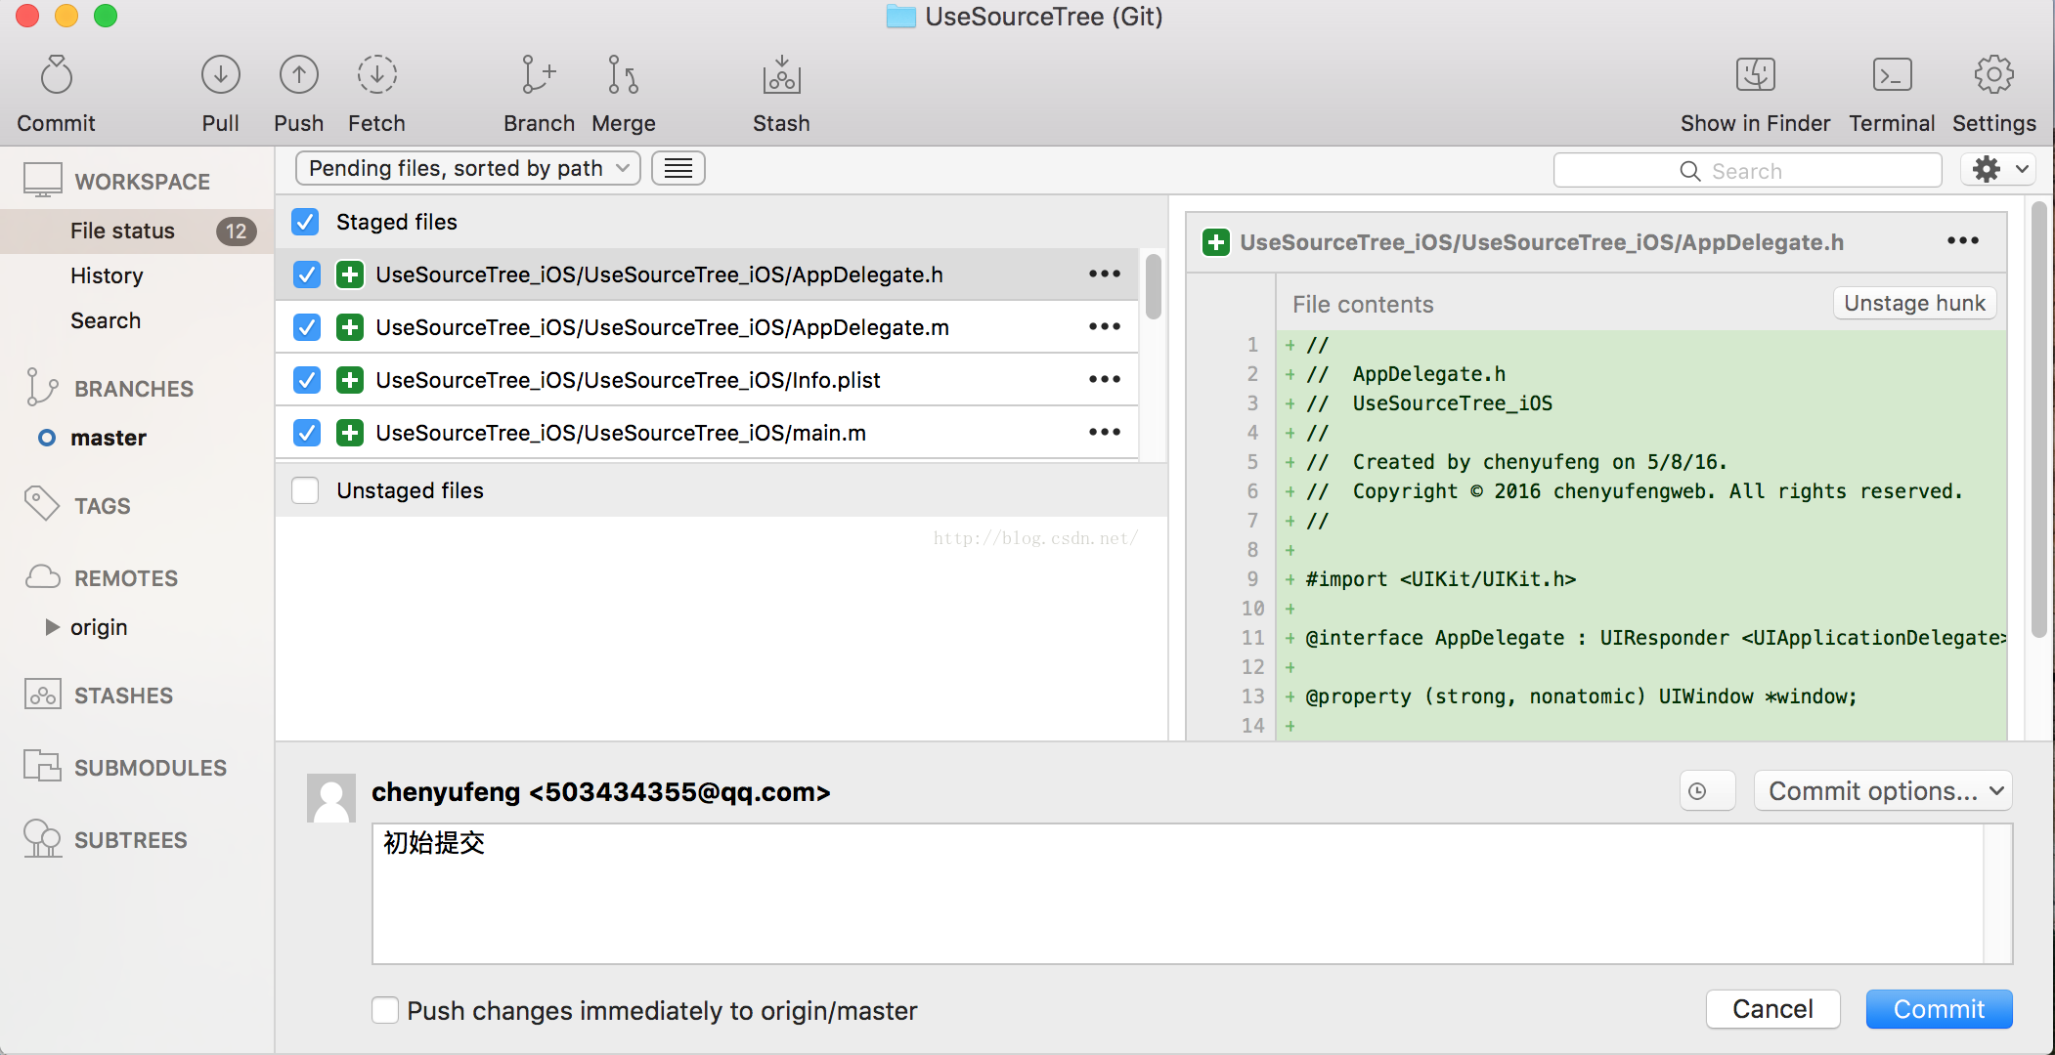Open Terminal from the toolbar
Screen dimensions: 2055x1055
(x=1891, y=76)
